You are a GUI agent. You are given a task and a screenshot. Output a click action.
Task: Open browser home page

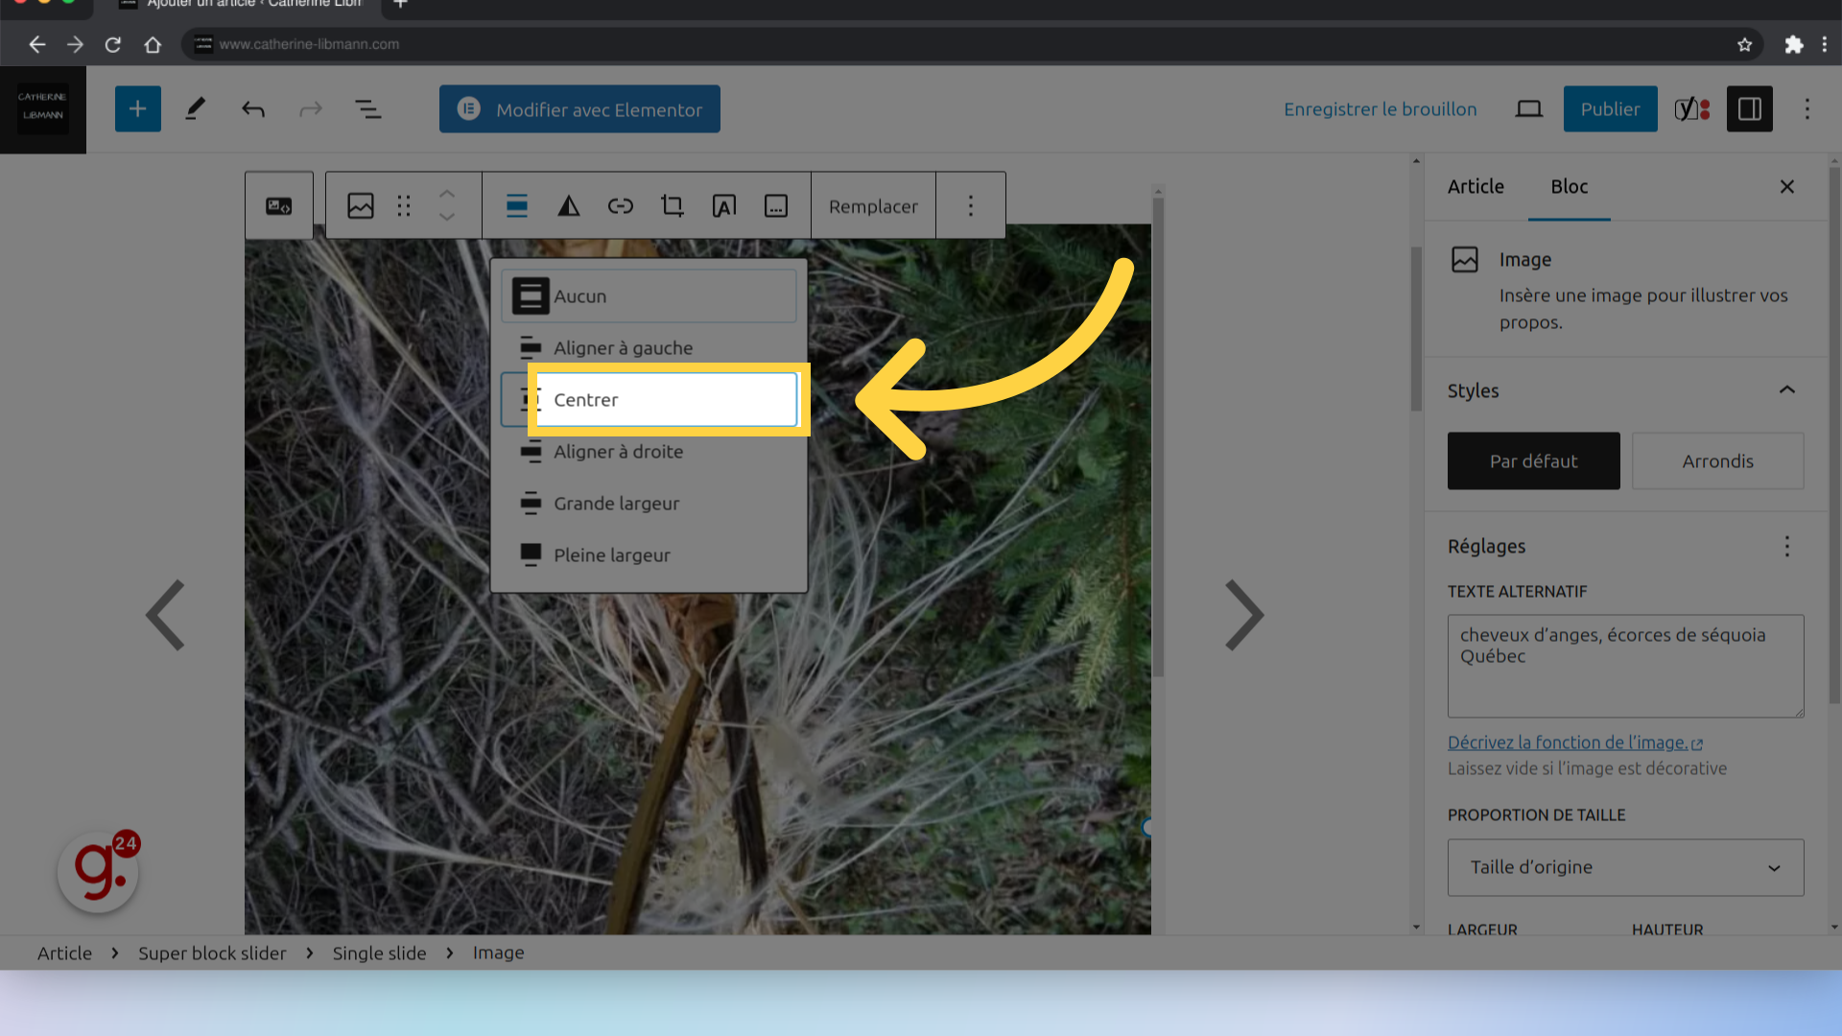point(152,44)
